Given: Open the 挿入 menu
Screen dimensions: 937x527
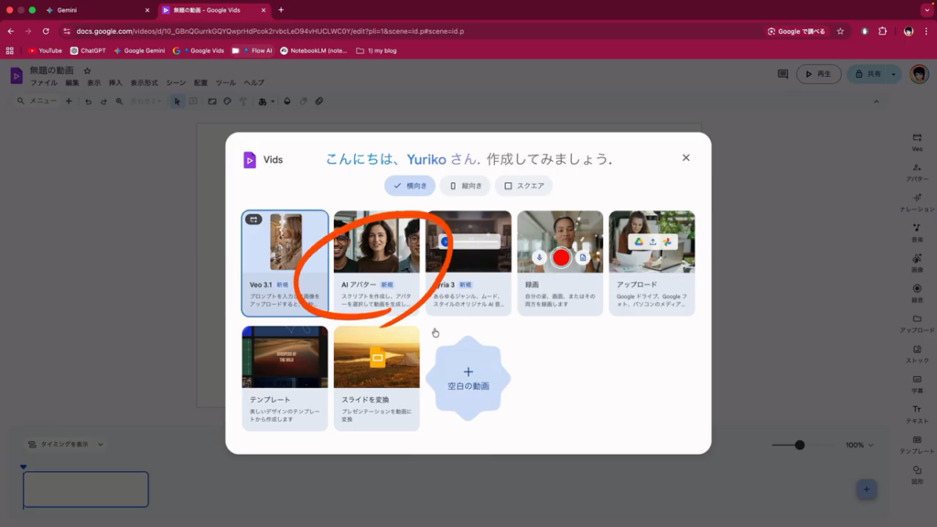Looking at the screenshot, I should point(116,82).
